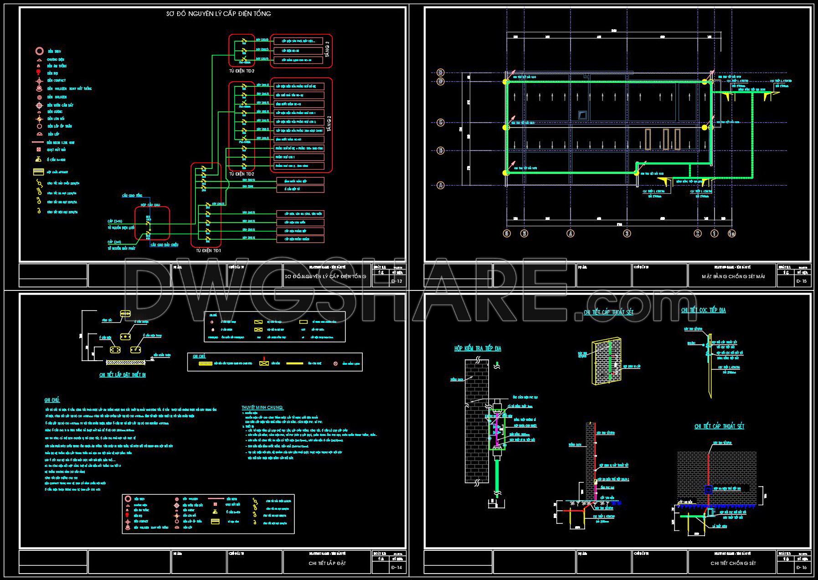Select the ĐÈN COMPACT symbol in Đ-13 legend
Screen dimensions: 818x580
pos(39,81)
